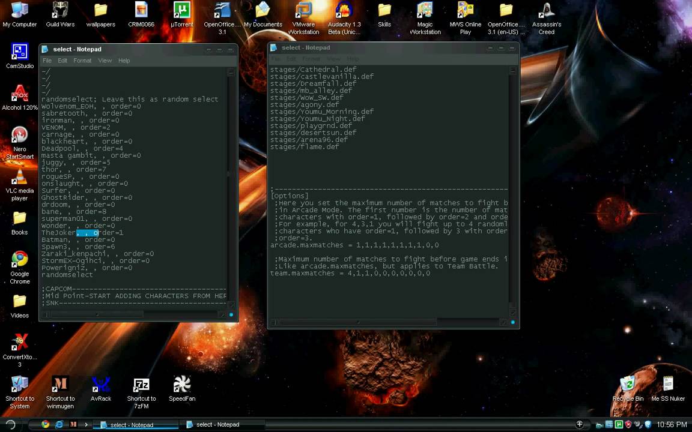Open the AvRack desktop shortcut
The height and width of the screenshot is (432, 692).
tap(101, 389)
